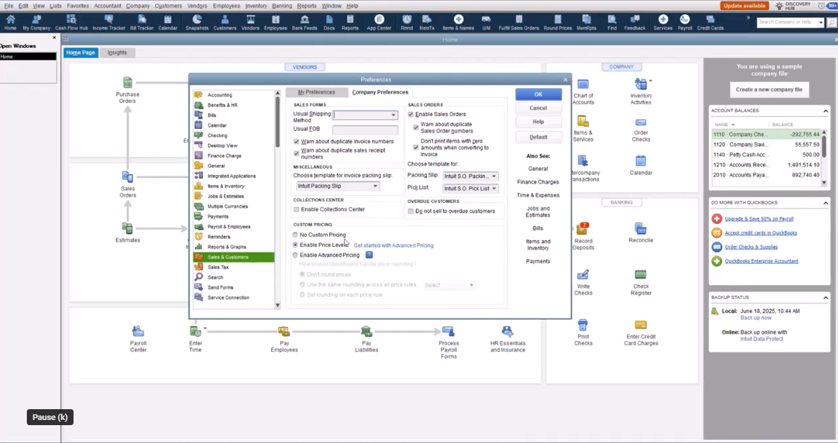Open Record Deposits on home page
This screenshot has width=838, height=443.
(x=583, y=234)
